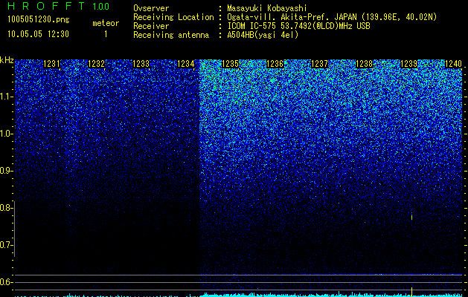Viewport: 468px width, 297px height.
Task: Click the yellow intensity spike at bottom
Action: [411, 292]
